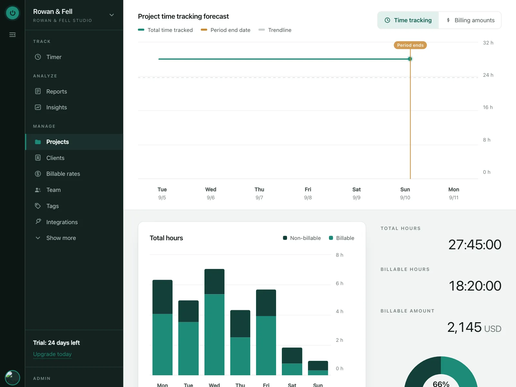Go to Tags management
Viewport: 516px width, 387px height.
[74, 206]
